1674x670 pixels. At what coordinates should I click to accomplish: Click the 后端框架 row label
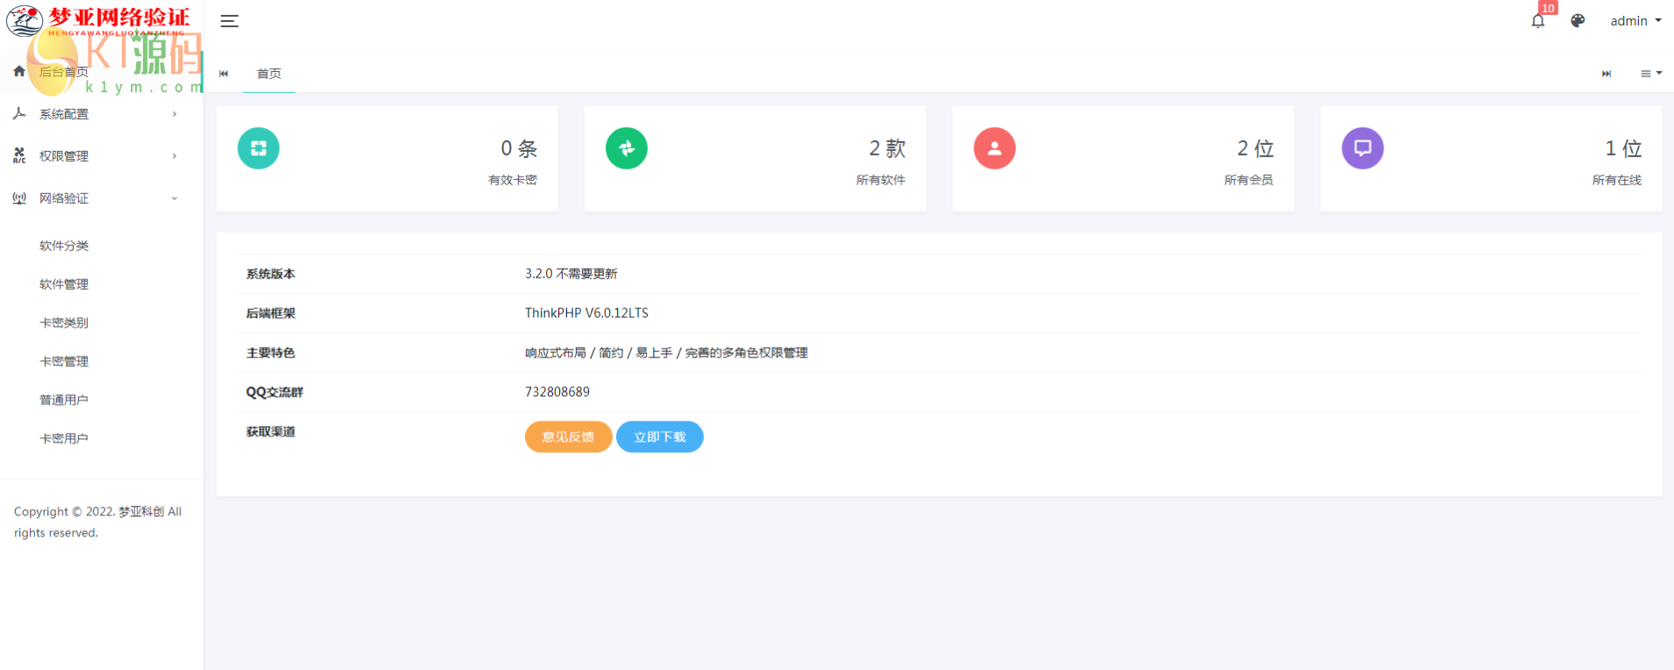tap(270, 313)
